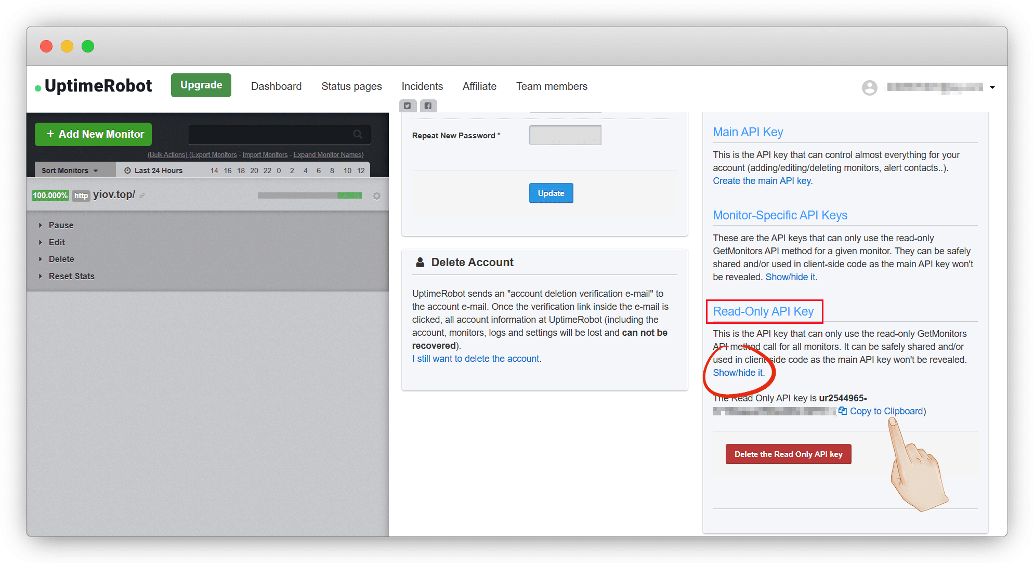
Task: Click the Twitter share icon
Action: pos(407,106)
